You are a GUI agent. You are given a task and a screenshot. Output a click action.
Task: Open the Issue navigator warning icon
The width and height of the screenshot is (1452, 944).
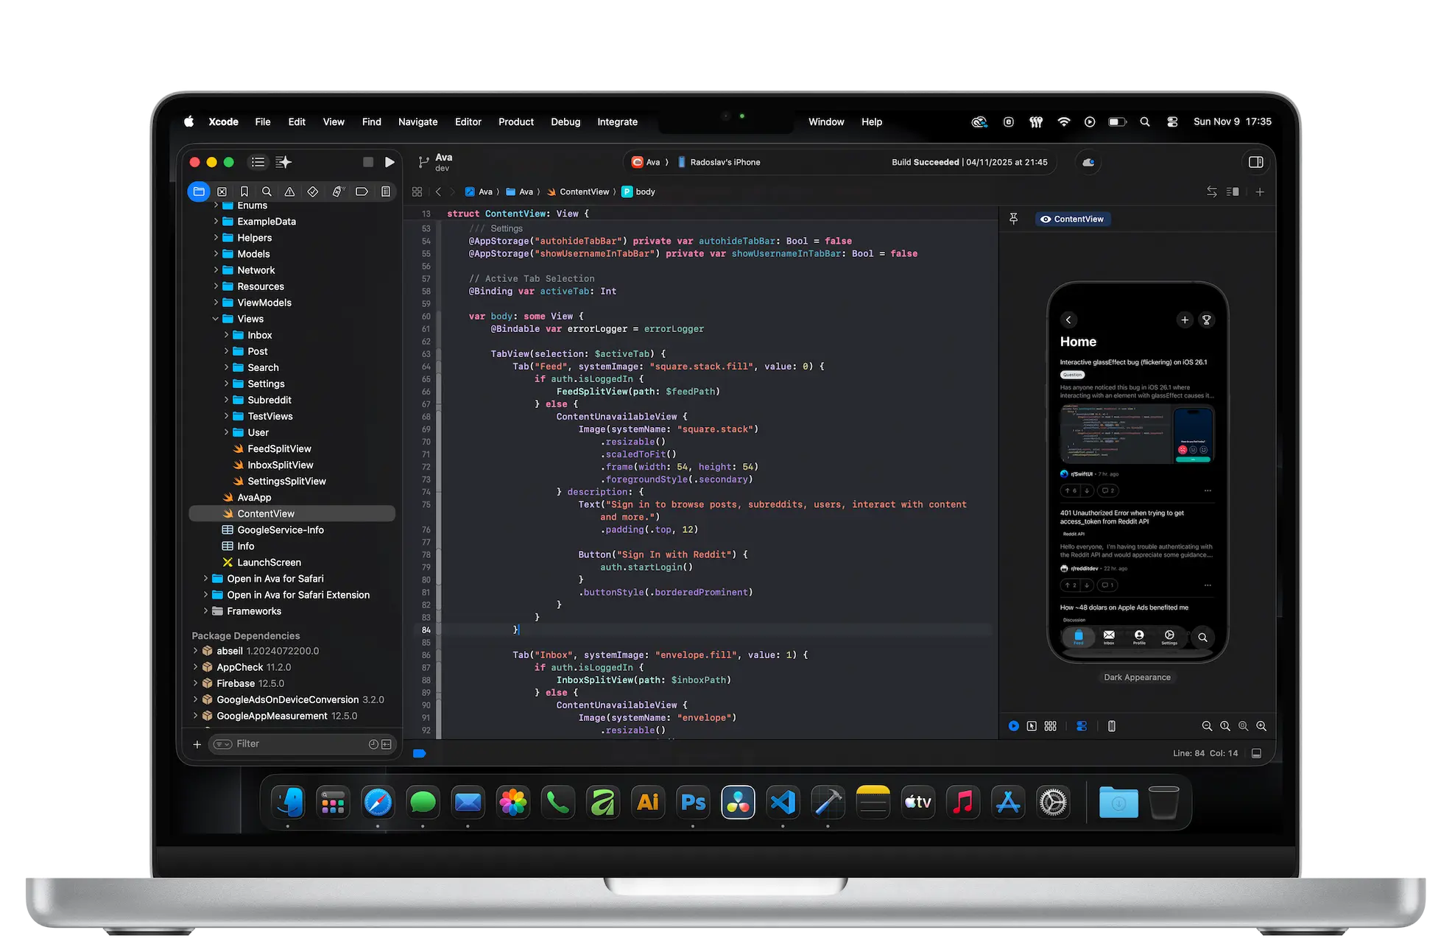289,191
